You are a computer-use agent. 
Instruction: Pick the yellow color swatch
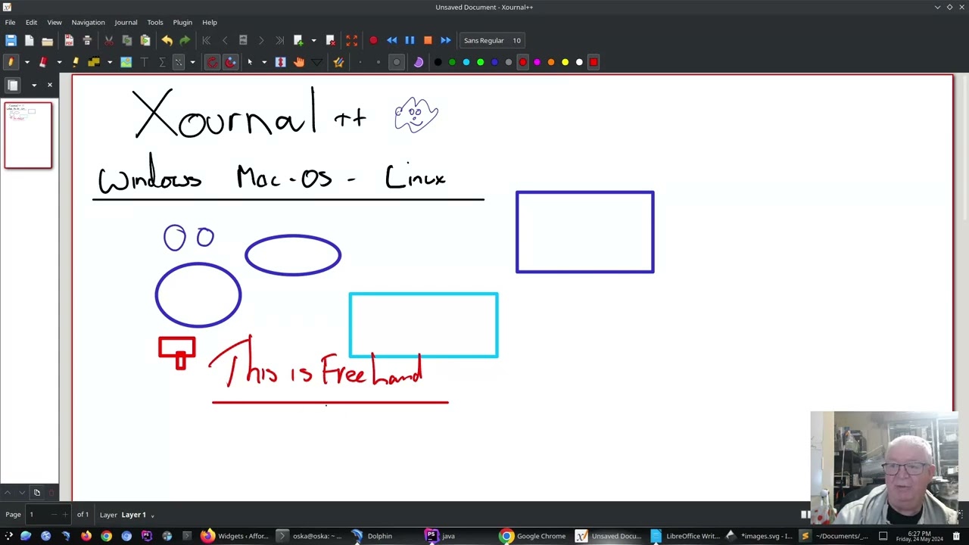[565, 62]
